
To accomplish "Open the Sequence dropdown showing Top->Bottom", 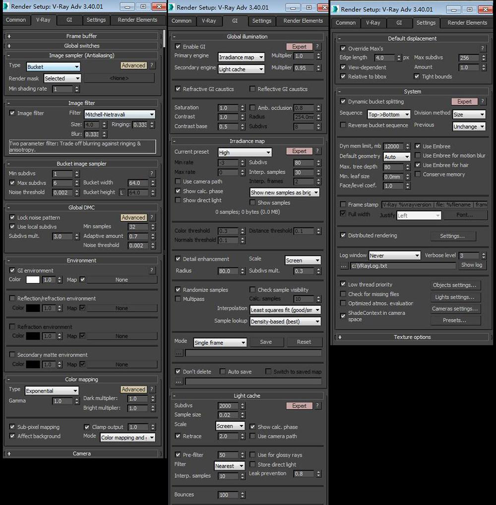I will (389, 114).
